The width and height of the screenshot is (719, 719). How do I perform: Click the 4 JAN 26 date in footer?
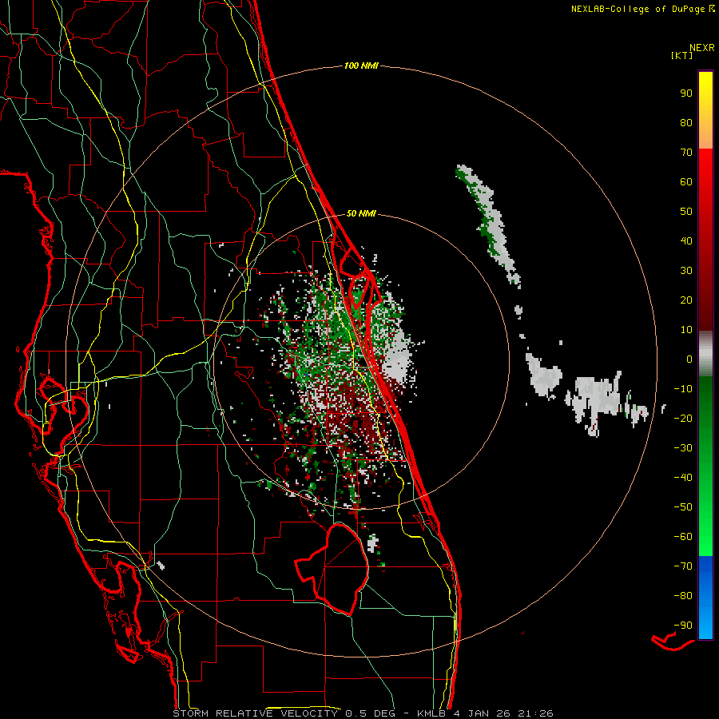[483, 713]
